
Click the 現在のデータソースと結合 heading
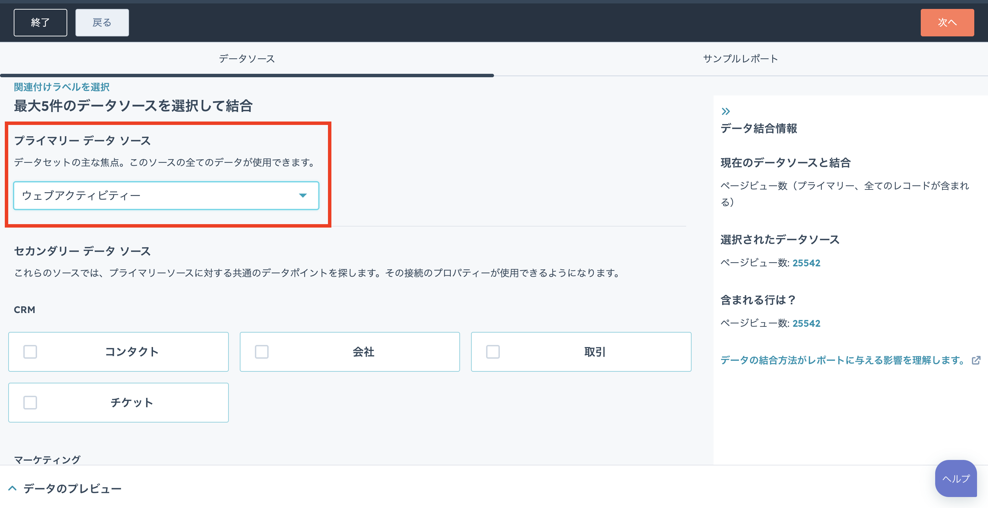point(786,163)
